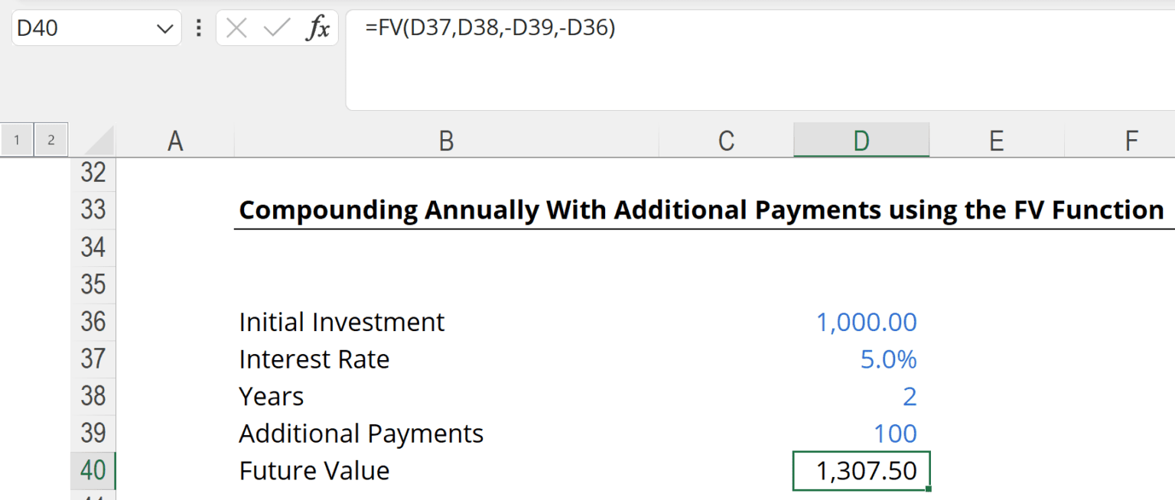The image size is (1175, 500).
Task: Select column B by clicking its header
Action: [446, 140]
